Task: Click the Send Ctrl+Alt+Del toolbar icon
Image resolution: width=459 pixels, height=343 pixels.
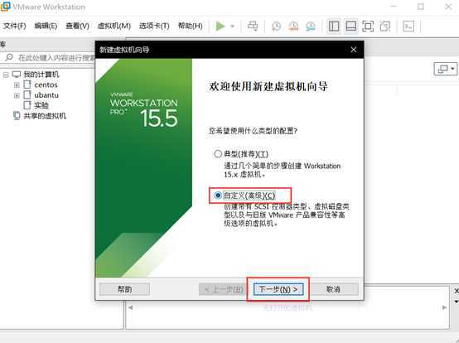Action: pyautogui.click(x=253, y=26)
